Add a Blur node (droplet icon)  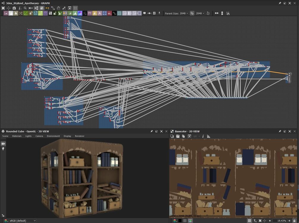click(x=16, y=13)
